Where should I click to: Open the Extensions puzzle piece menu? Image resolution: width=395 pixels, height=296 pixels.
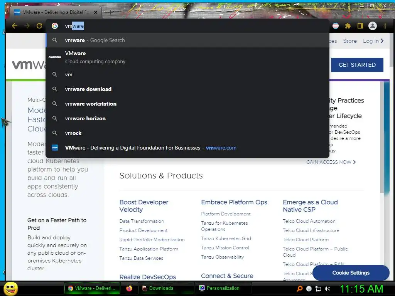point(348,26)
